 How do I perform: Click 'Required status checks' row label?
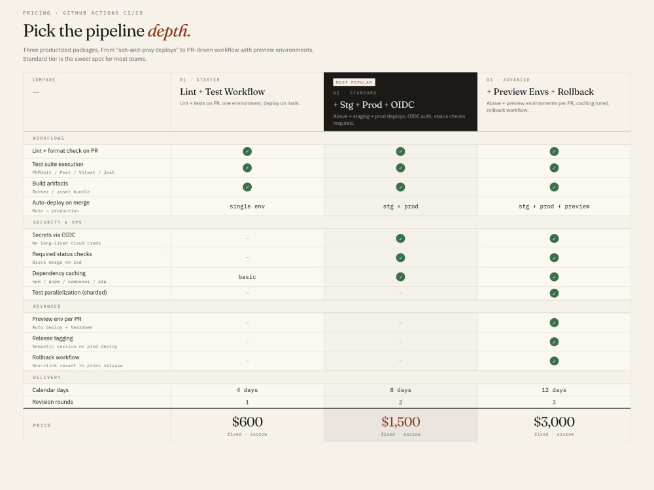(x=62, y=254)
